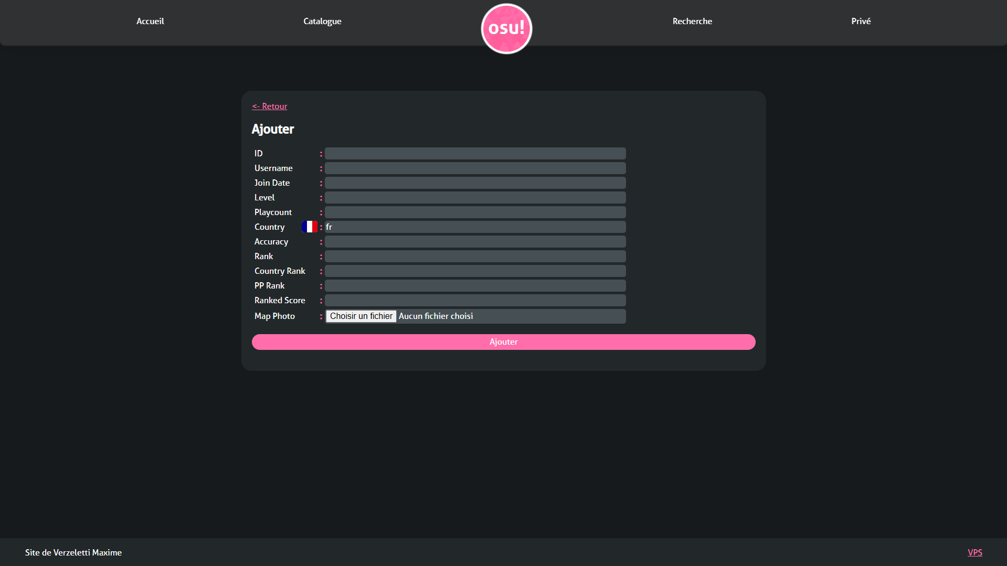Go to the Catalogue page
Image resolution: width=1007 pixels, height=566 pixels.
322,21
